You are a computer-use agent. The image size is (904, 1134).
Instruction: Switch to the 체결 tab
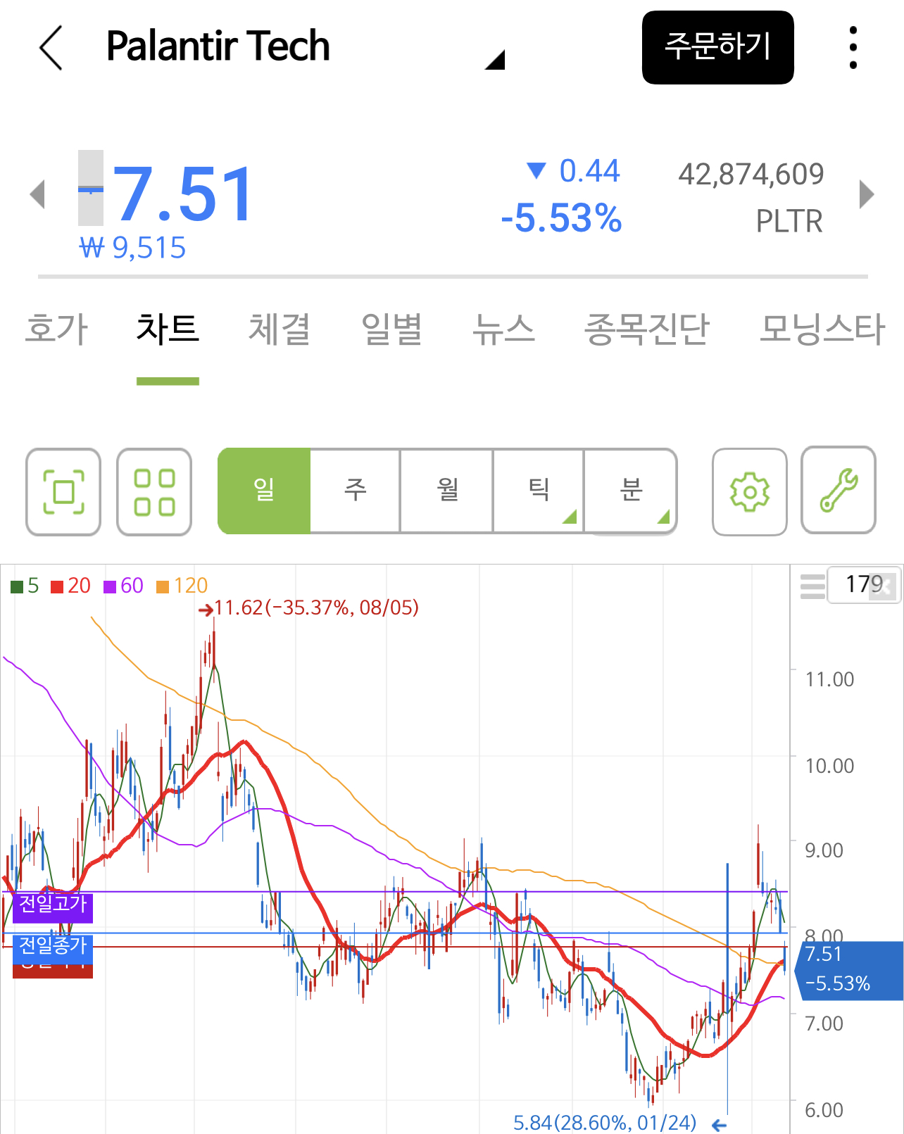click(280, 329)
